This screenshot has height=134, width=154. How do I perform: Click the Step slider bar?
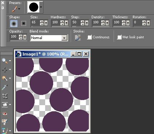pyautogui.click(x=80, y=26)
